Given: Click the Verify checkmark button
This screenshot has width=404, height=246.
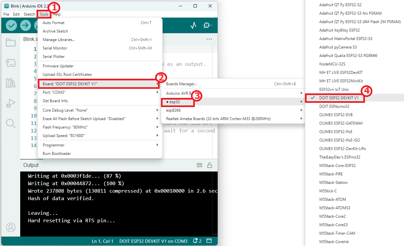Looking at the screenshot, I should (11, 25).
